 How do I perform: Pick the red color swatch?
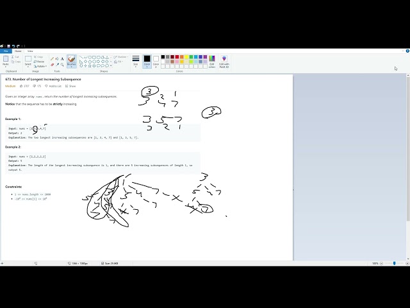tap(177, 57)
